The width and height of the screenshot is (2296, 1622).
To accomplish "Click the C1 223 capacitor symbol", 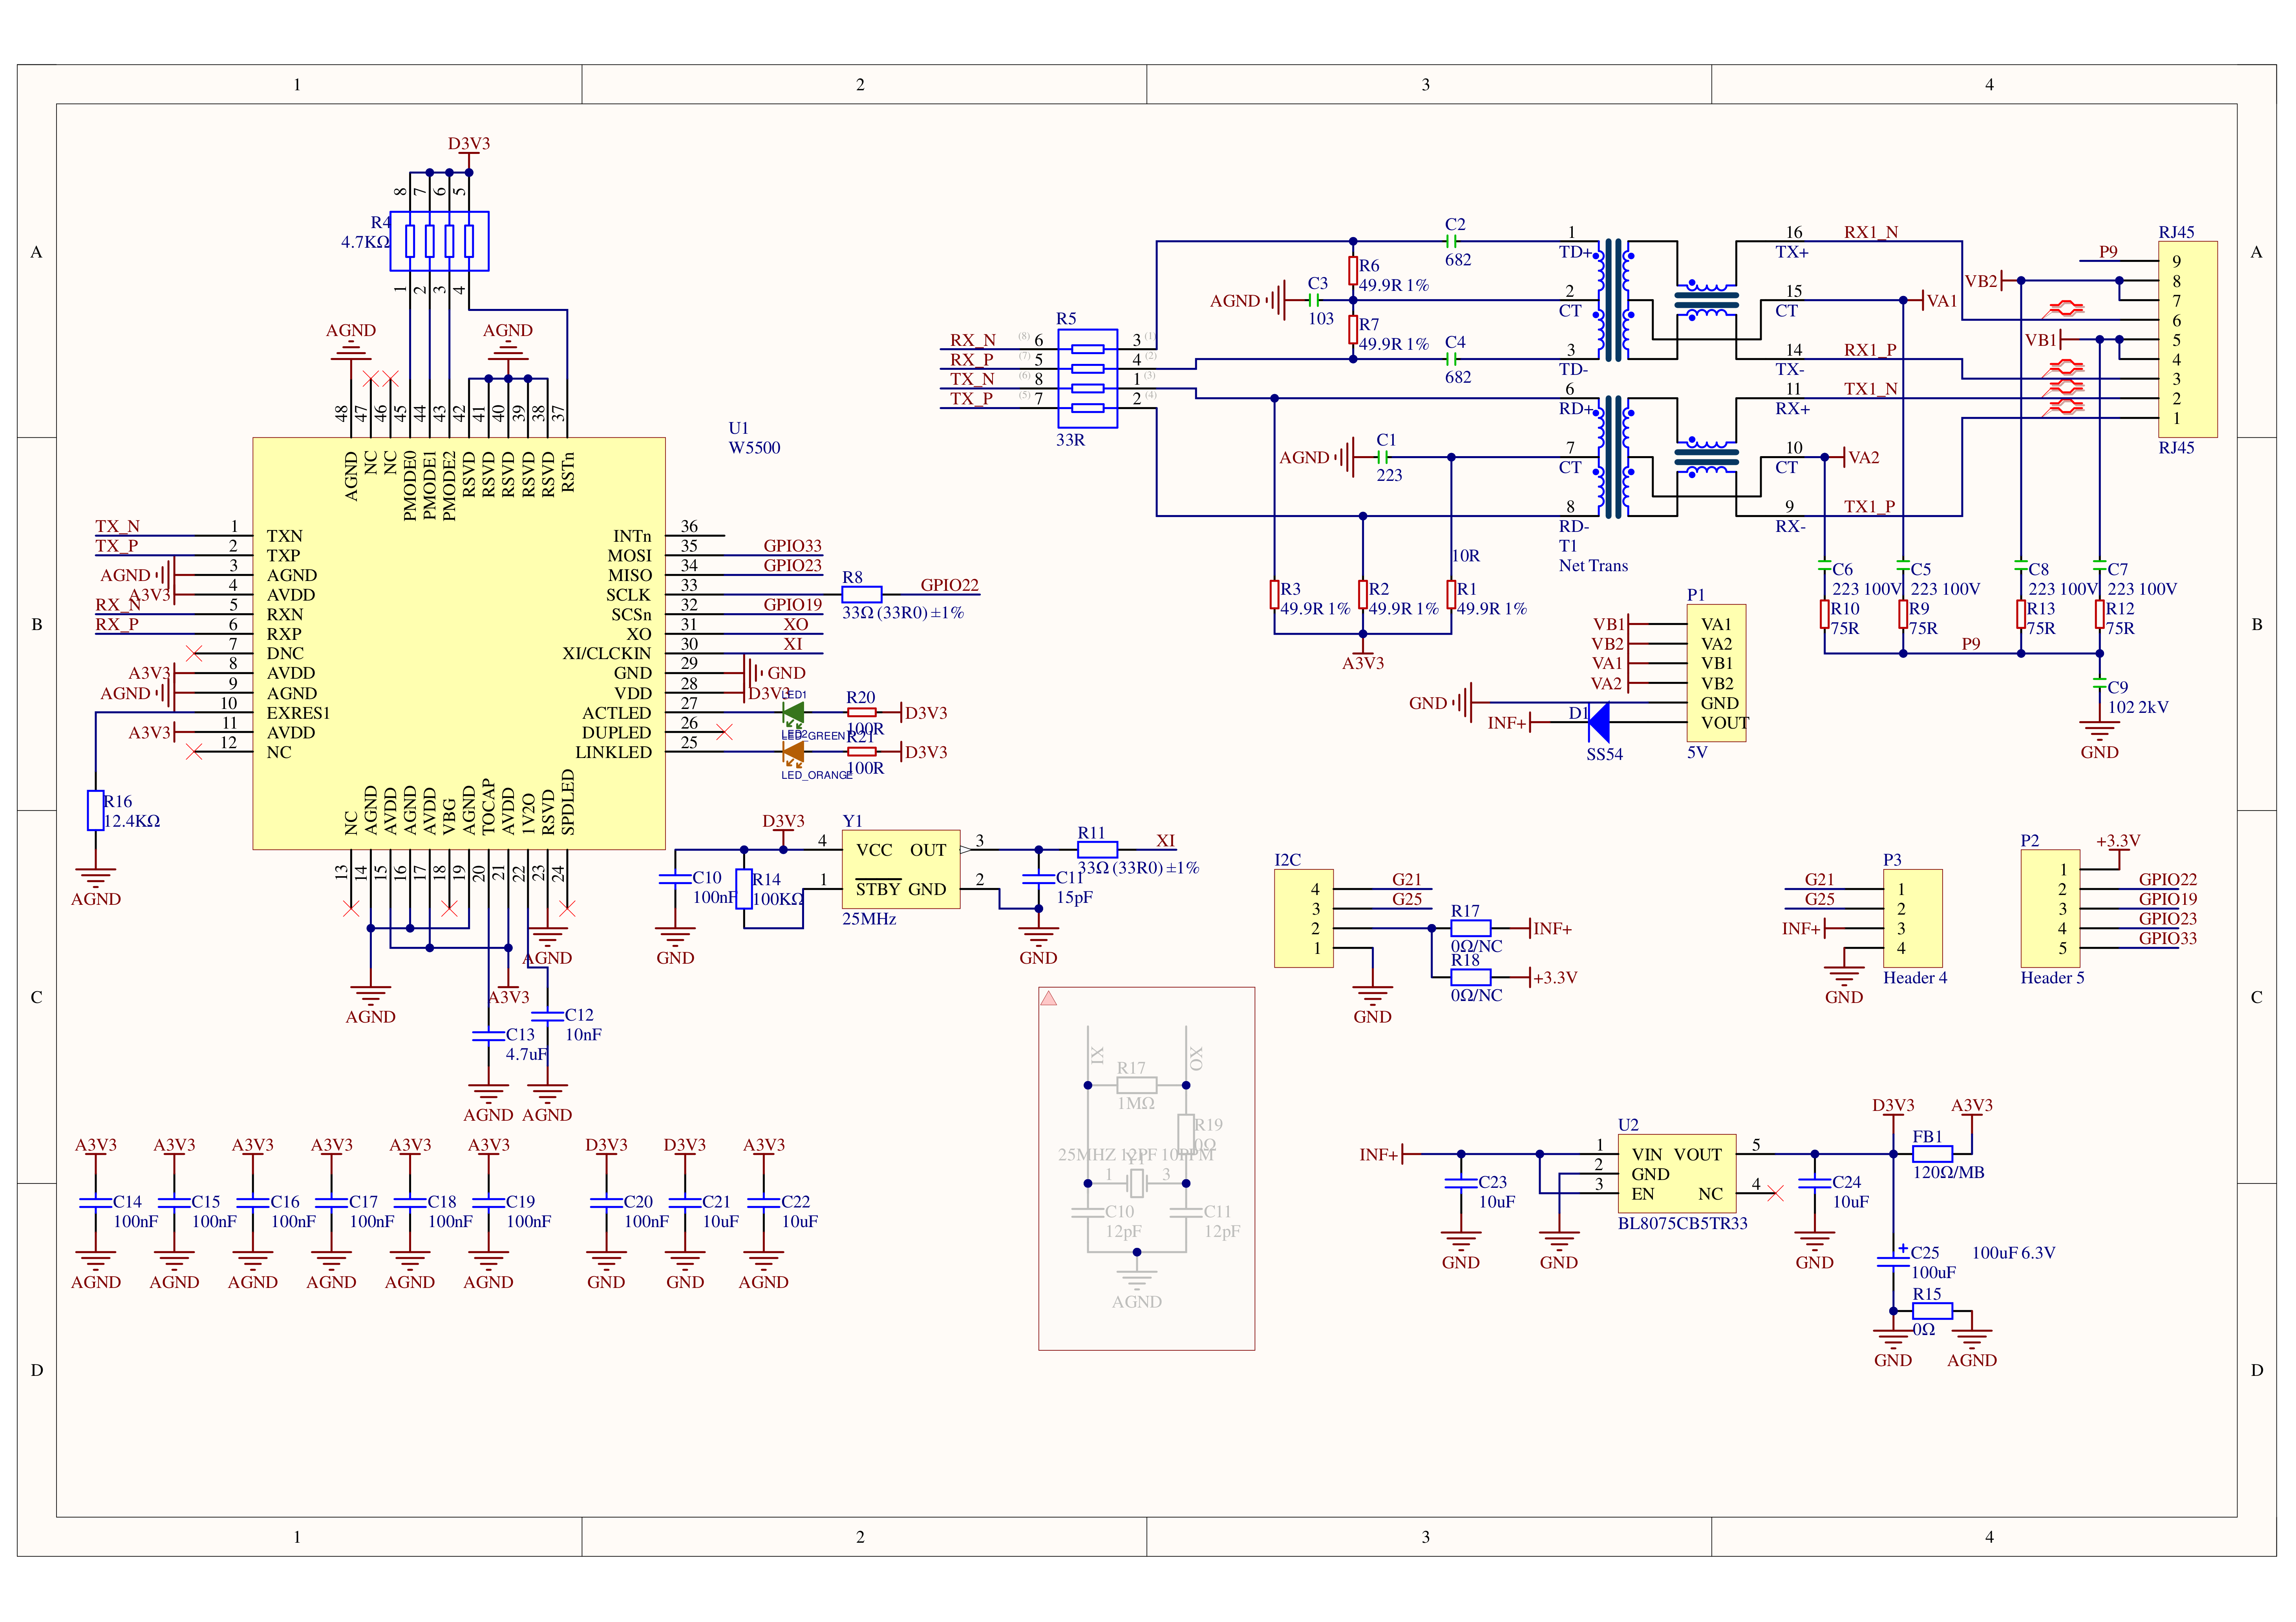I will pyautogui.click(x=1383, y=457).
